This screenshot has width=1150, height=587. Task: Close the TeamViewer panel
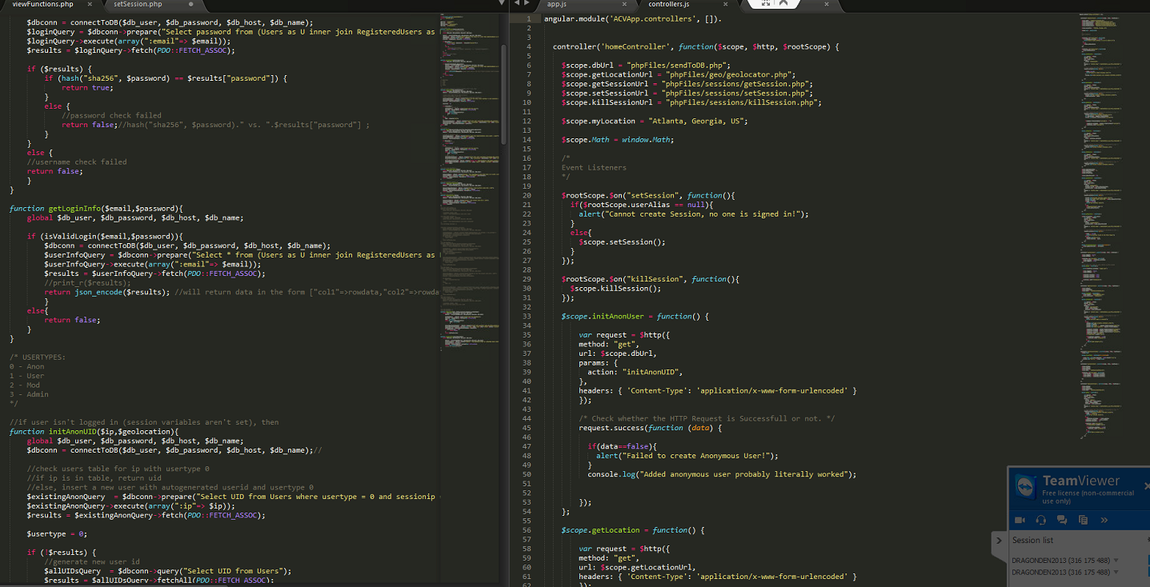coord(1147,485)
